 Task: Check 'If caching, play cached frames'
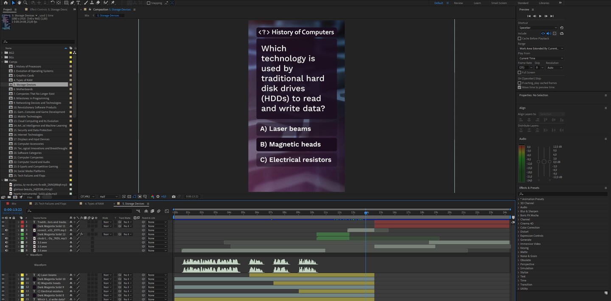pyautogui.click(x=519, y=83)
